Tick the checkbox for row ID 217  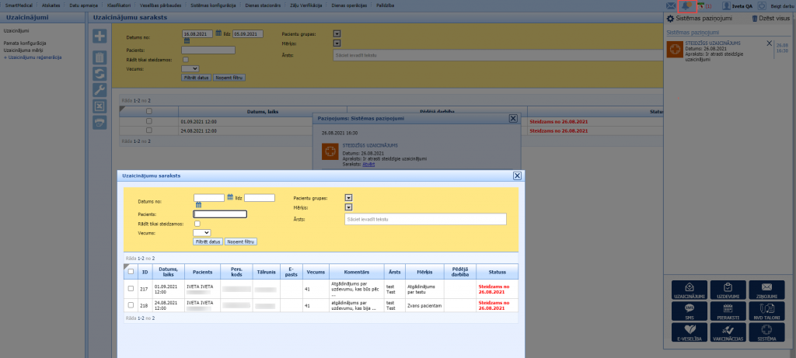click(131, 288)
